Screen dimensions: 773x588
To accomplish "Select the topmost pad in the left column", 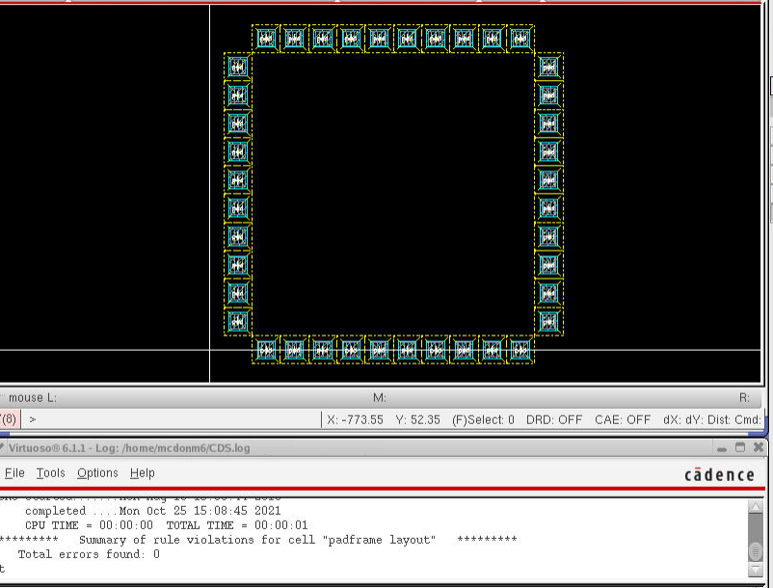I will (238, 67).
